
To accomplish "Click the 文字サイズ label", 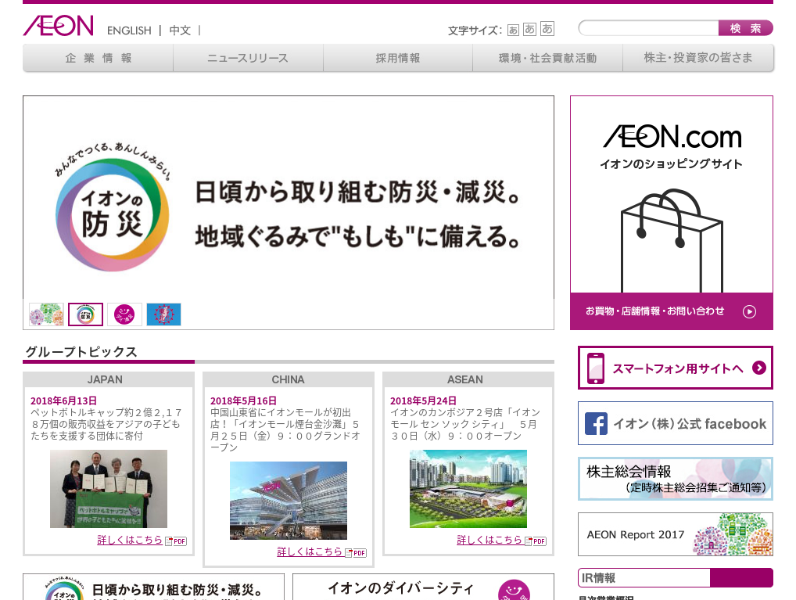I will click(x=475, y=31).
